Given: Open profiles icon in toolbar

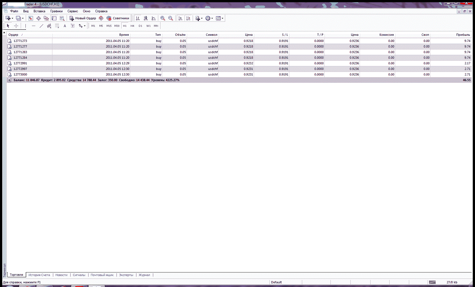Looking at the screenshot, I should [x=18, y=18].
